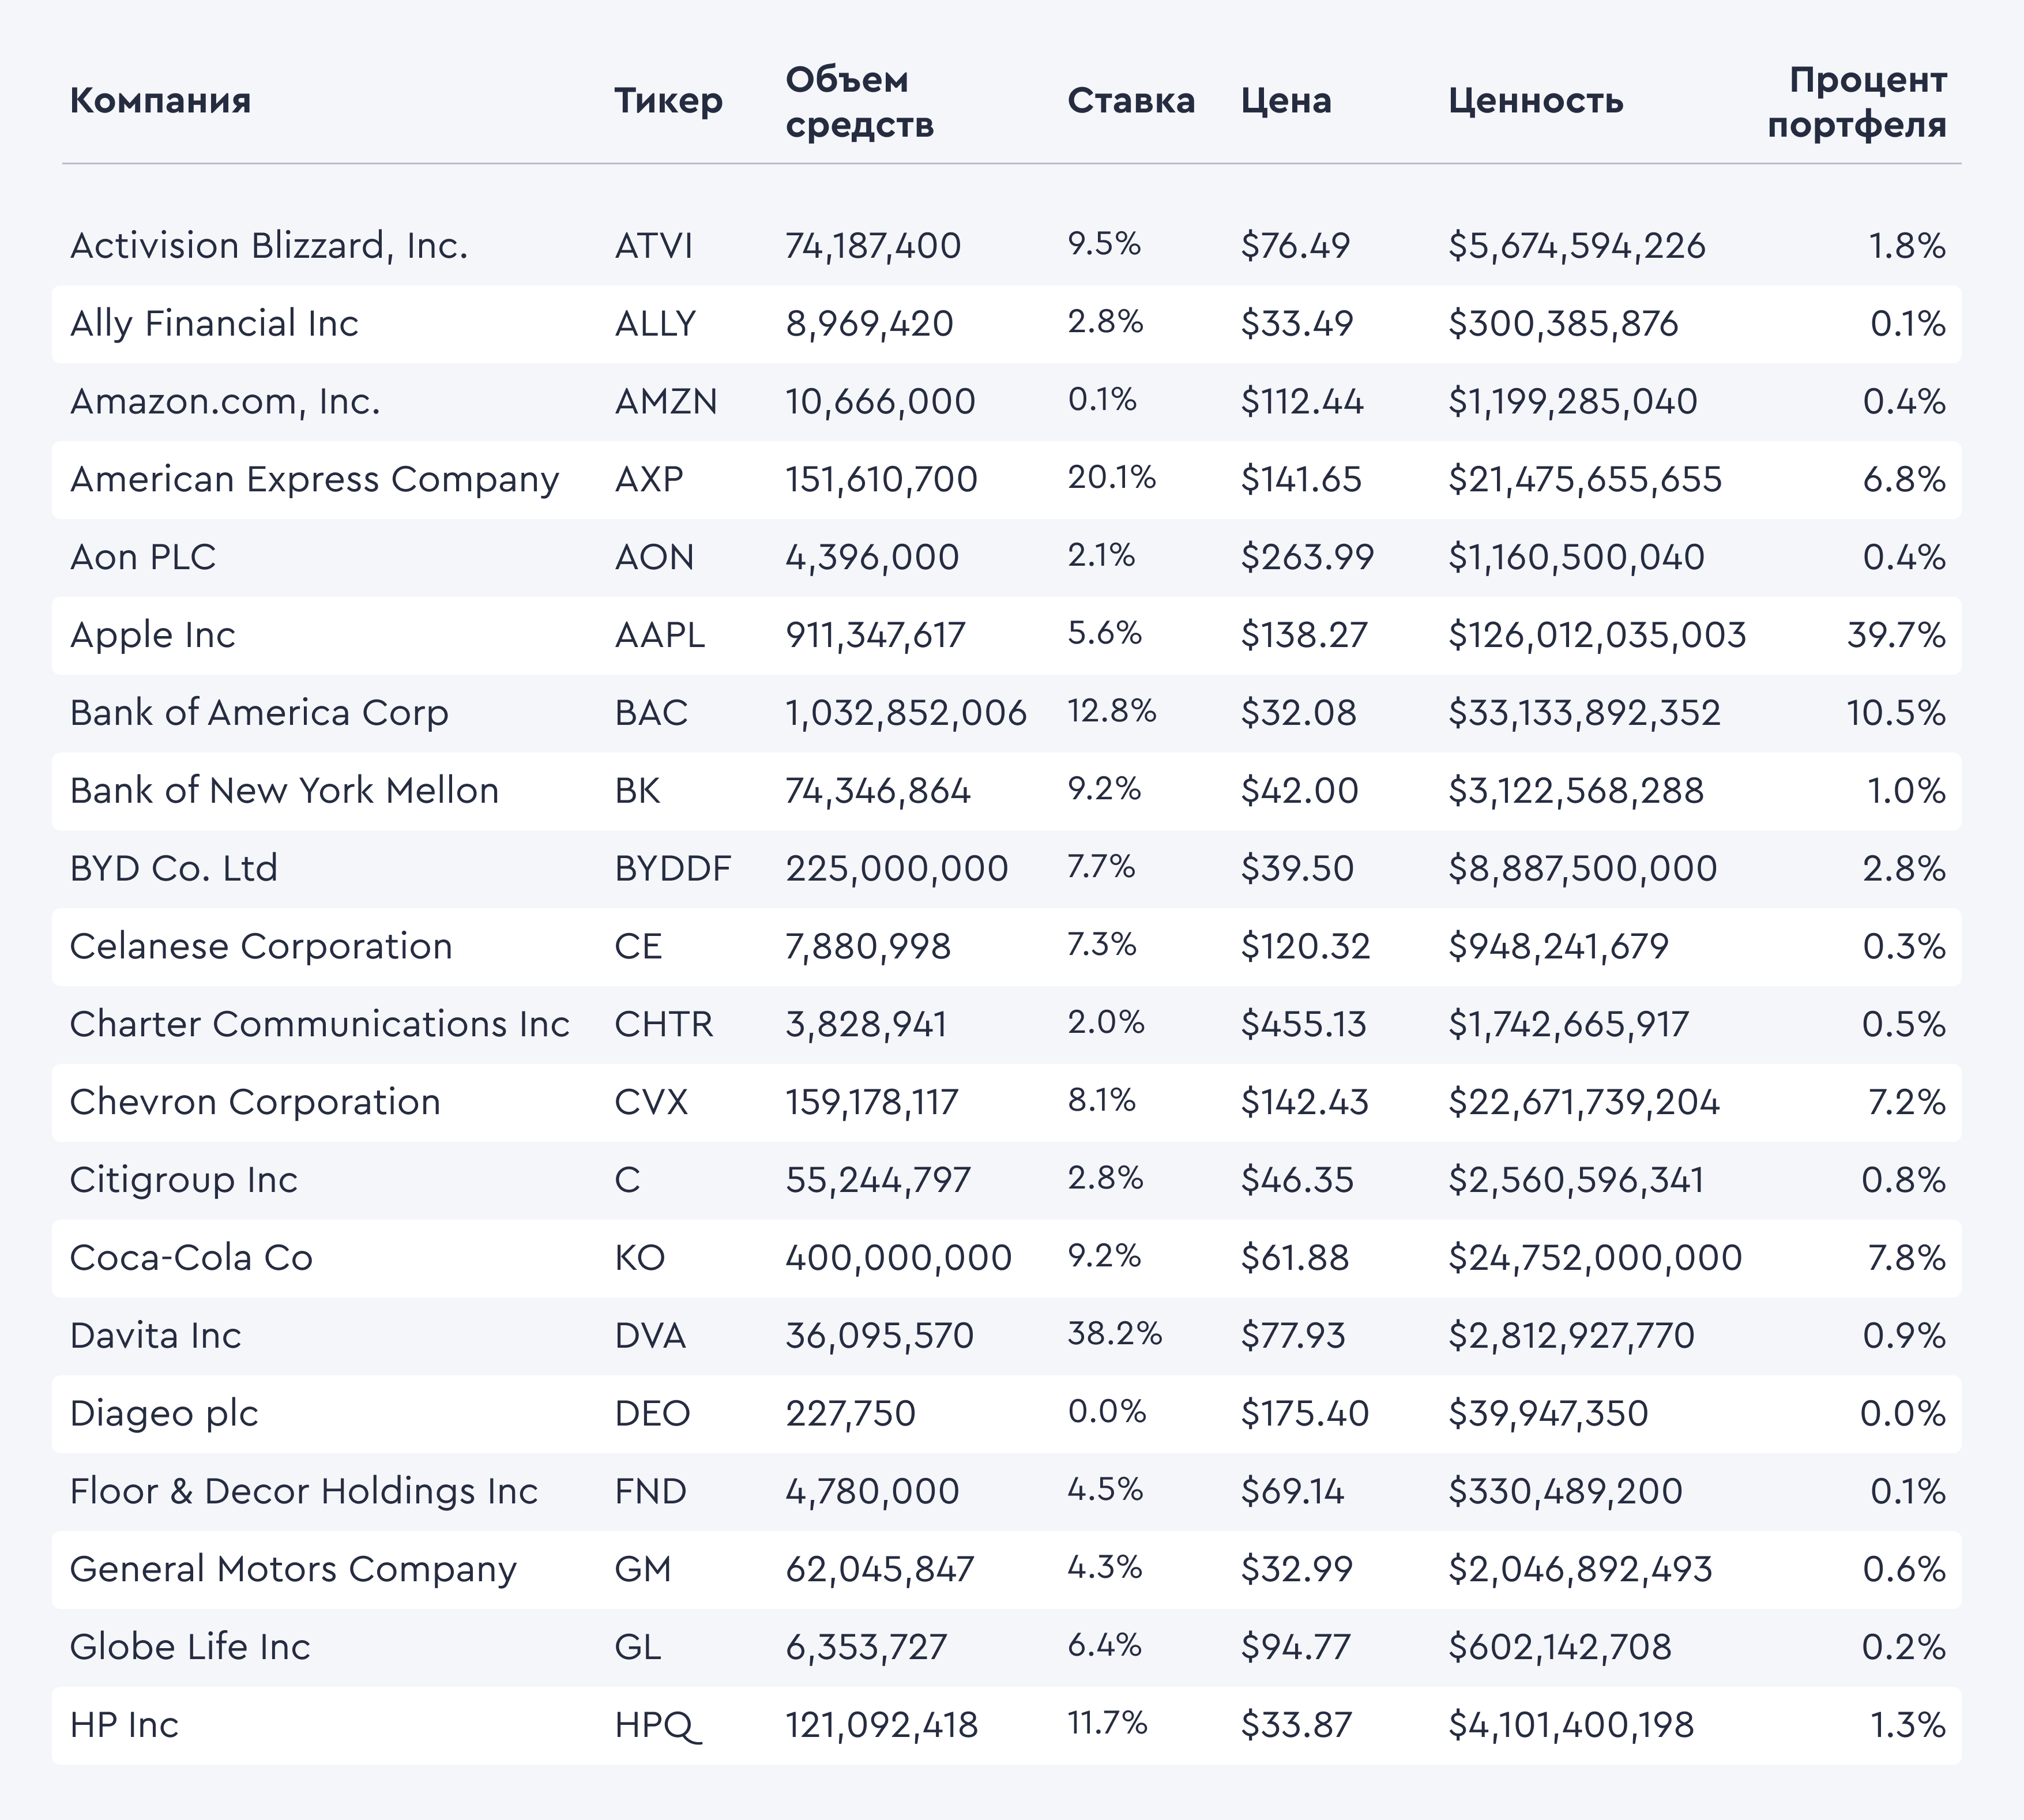Select American Express Company name

point(314,480)
